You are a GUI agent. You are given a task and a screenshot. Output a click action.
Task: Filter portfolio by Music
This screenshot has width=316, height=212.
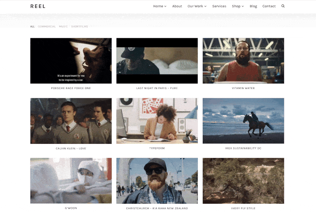point(63,27)
